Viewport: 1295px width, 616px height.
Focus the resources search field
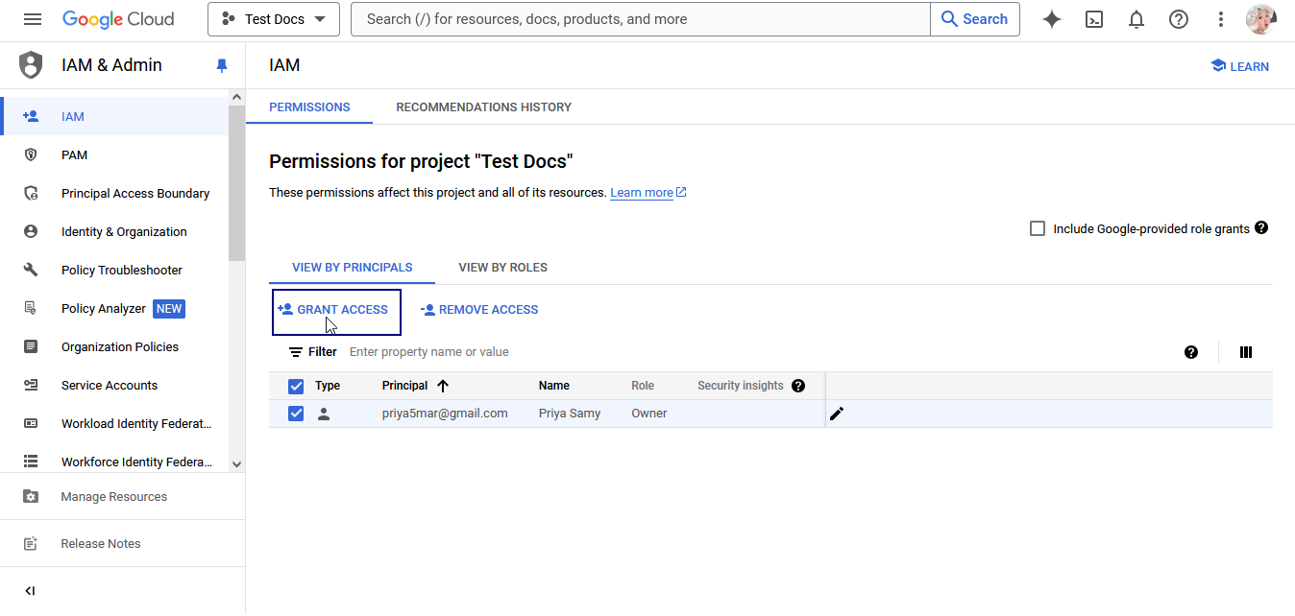(x=641, y=19)
